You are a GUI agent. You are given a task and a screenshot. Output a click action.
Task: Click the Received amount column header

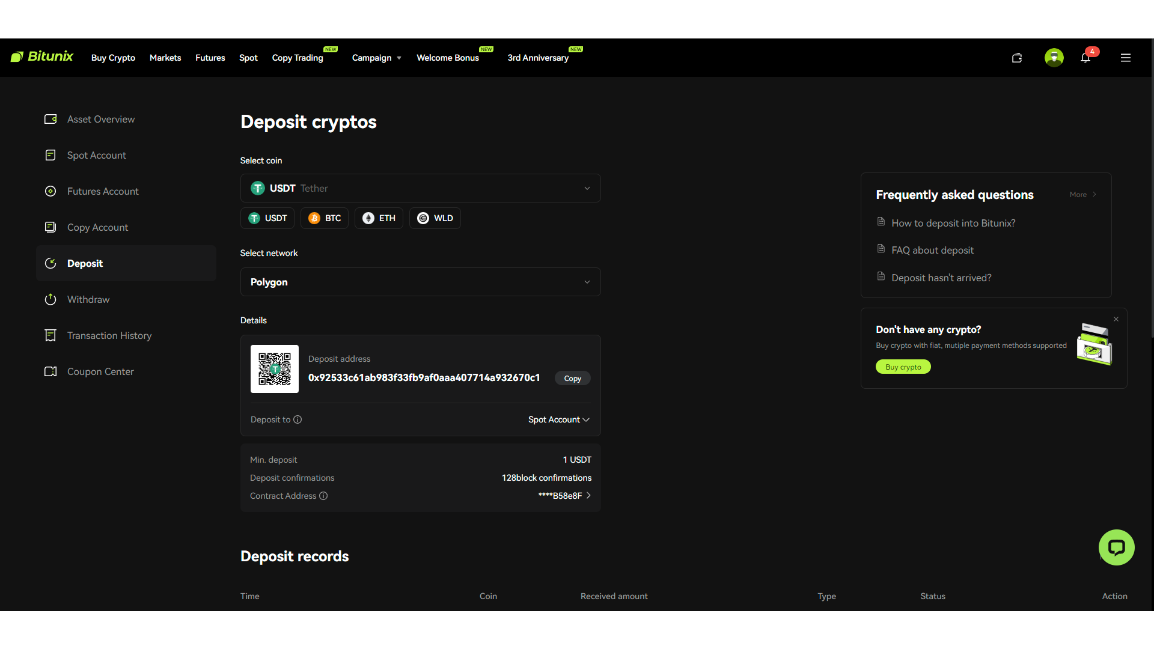tap(614, 596)
